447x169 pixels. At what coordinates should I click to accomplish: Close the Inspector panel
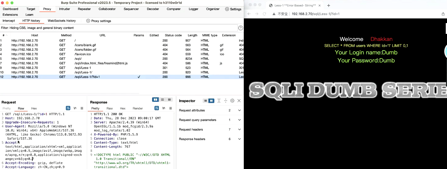coord(239,101)
